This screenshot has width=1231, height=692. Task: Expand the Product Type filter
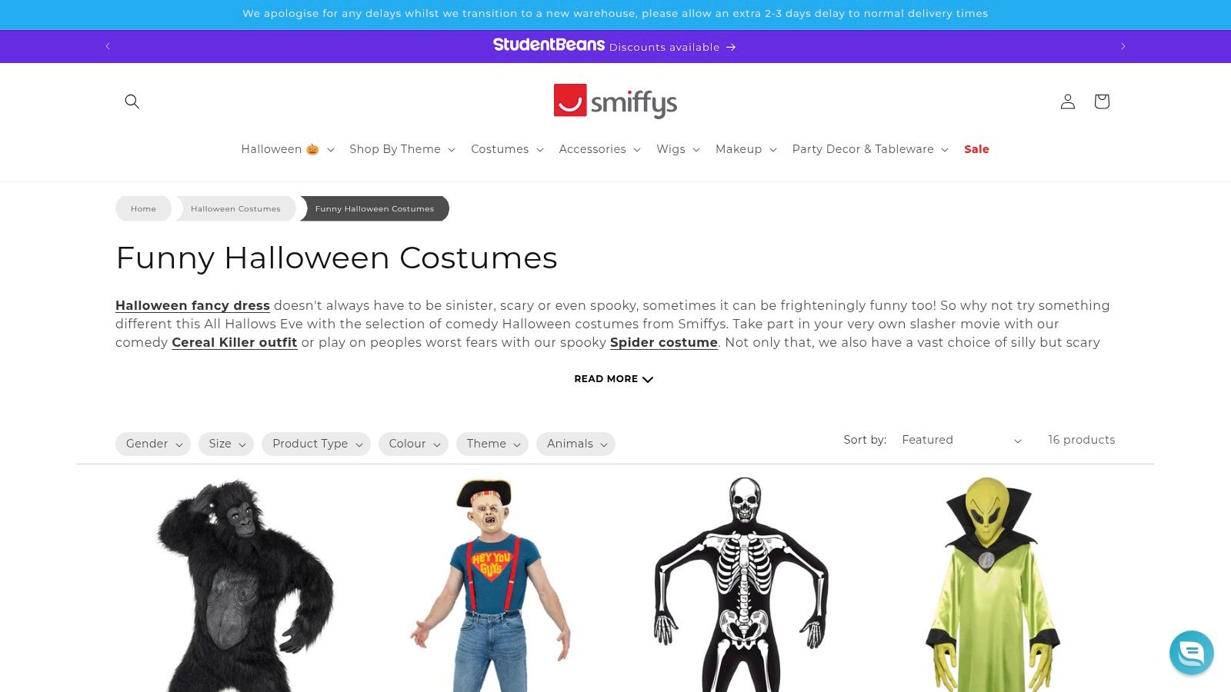(x=316, y=444)
